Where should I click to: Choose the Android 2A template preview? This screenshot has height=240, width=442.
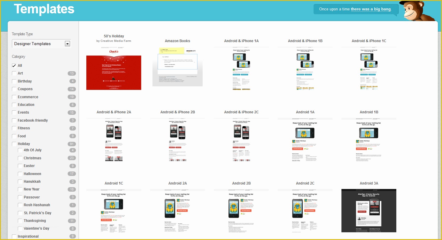tap(177, 211)
